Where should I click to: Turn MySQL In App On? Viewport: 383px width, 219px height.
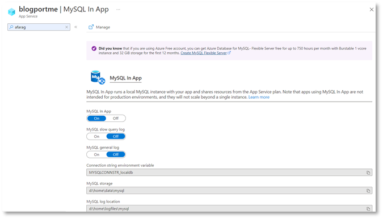[x=96, y=119]
